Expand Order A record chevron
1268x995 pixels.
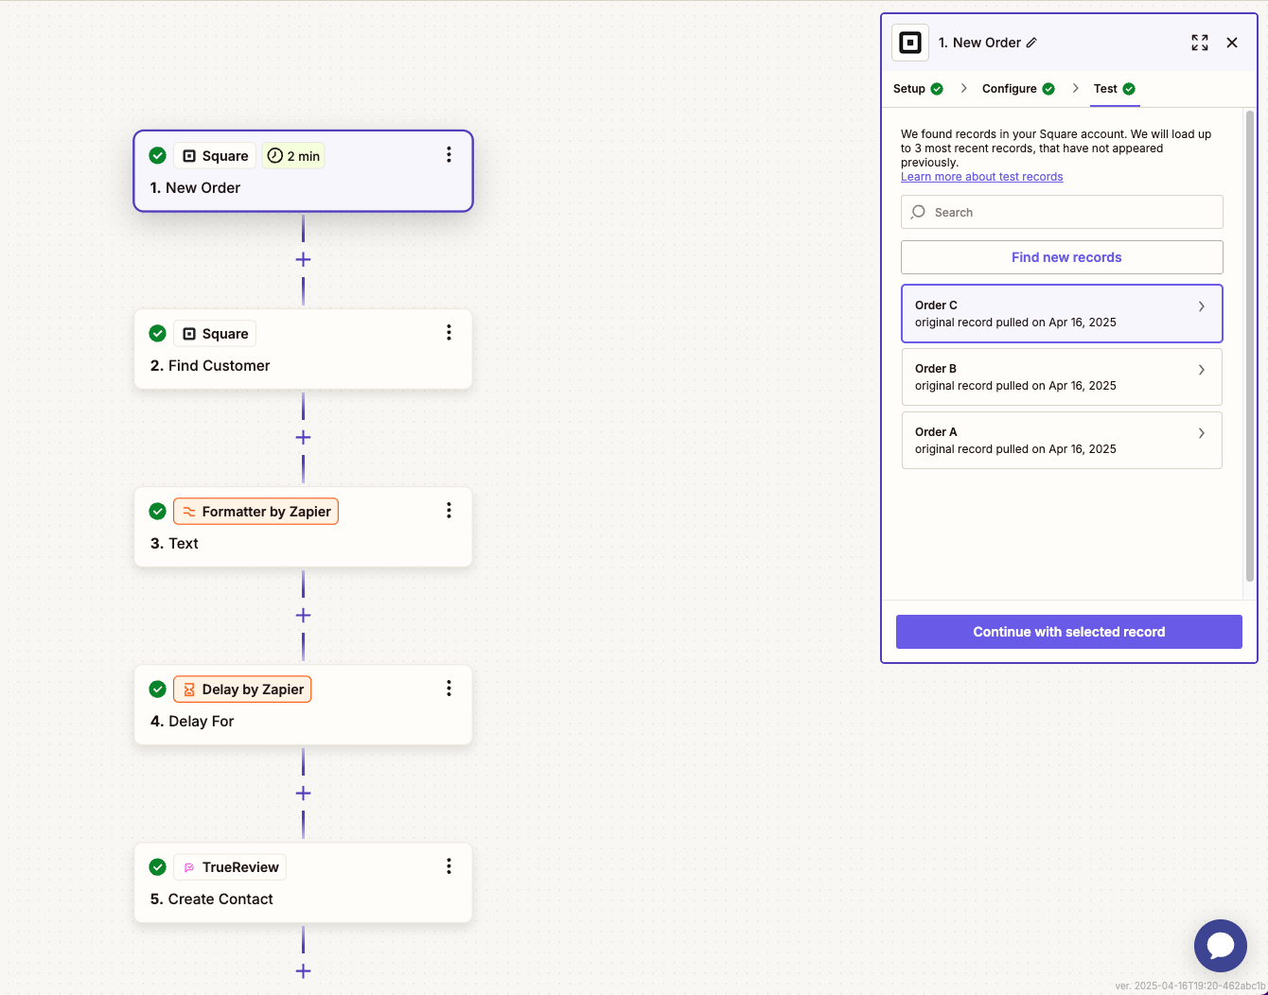pos(1202,433)
